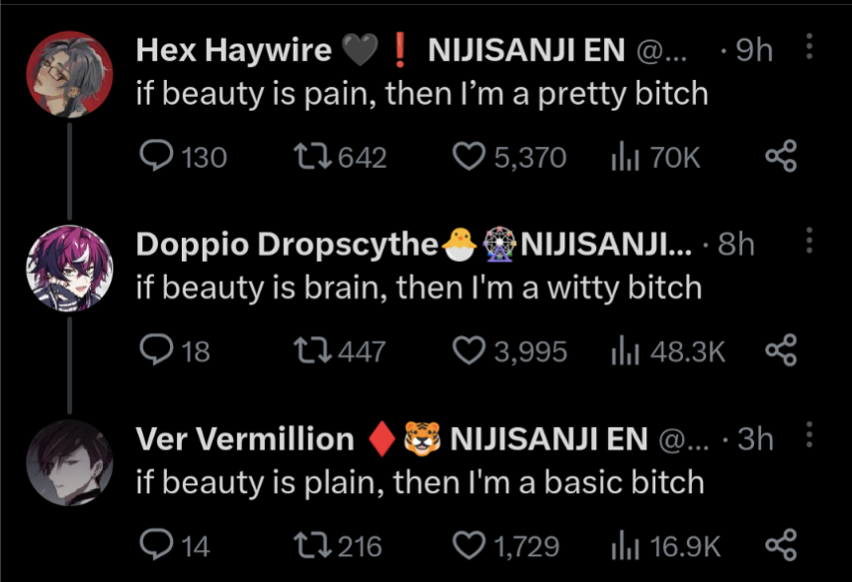
Task: Share Hex Haywire's tweet
Action: click(x=780, y=156)
